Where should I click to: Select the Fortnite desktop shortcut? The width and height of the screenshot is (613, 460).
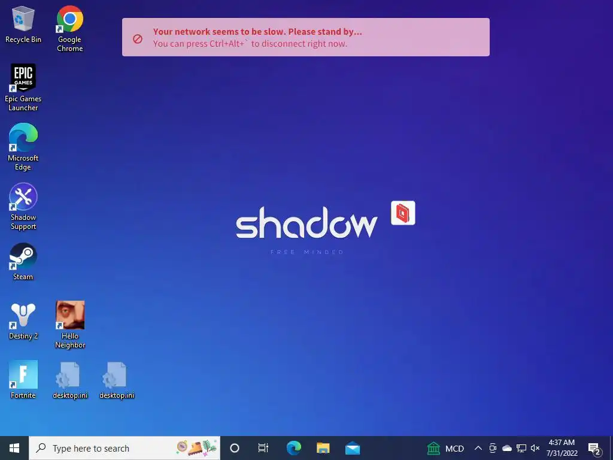[23, 379]
